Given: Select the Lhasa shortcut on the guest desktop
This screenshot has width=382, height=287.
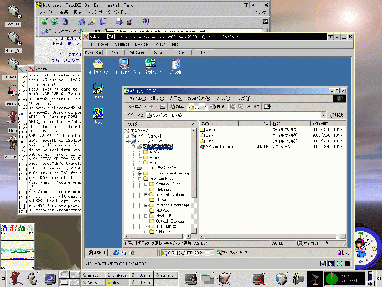Looking at the screenshot, I should (x=98, y=91).
